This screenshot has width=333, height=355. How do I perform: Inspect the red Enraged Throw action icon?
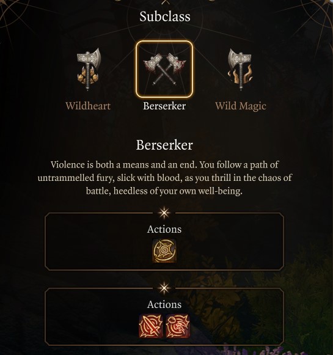[x=178, y=326]
